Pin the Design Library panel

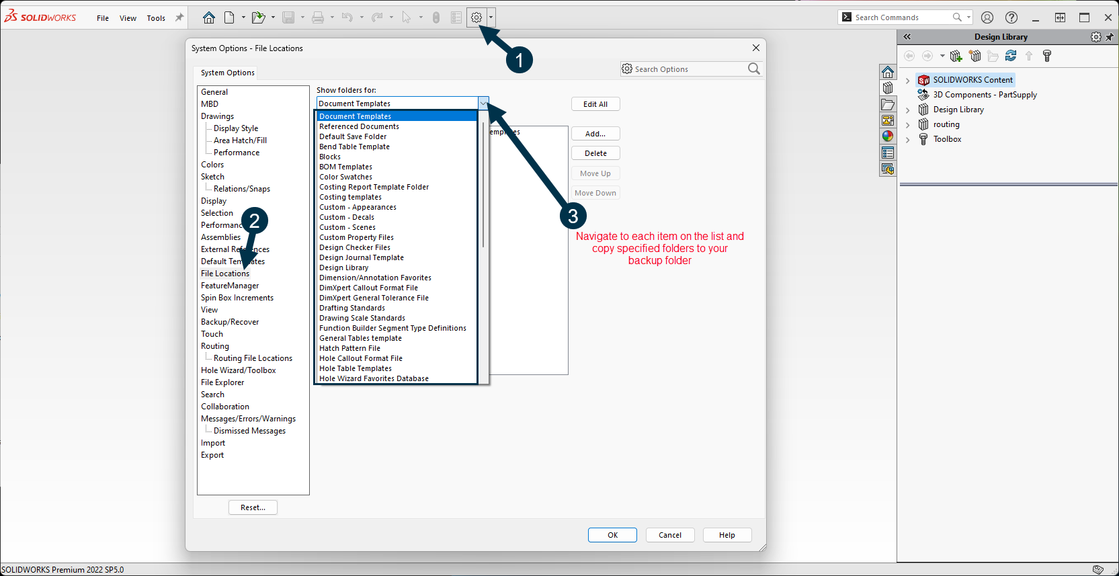coord(1110,37)
